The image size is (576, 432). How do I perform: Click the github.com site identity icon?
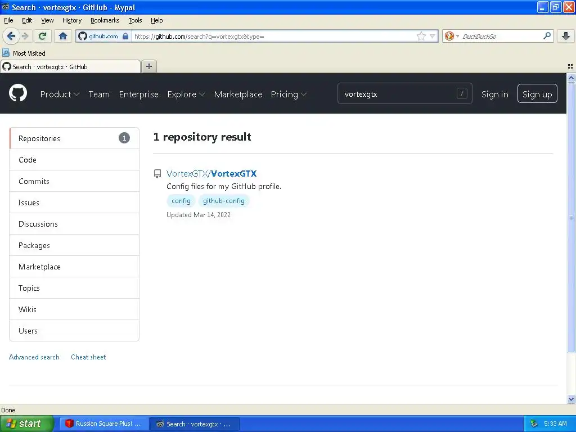83,36
